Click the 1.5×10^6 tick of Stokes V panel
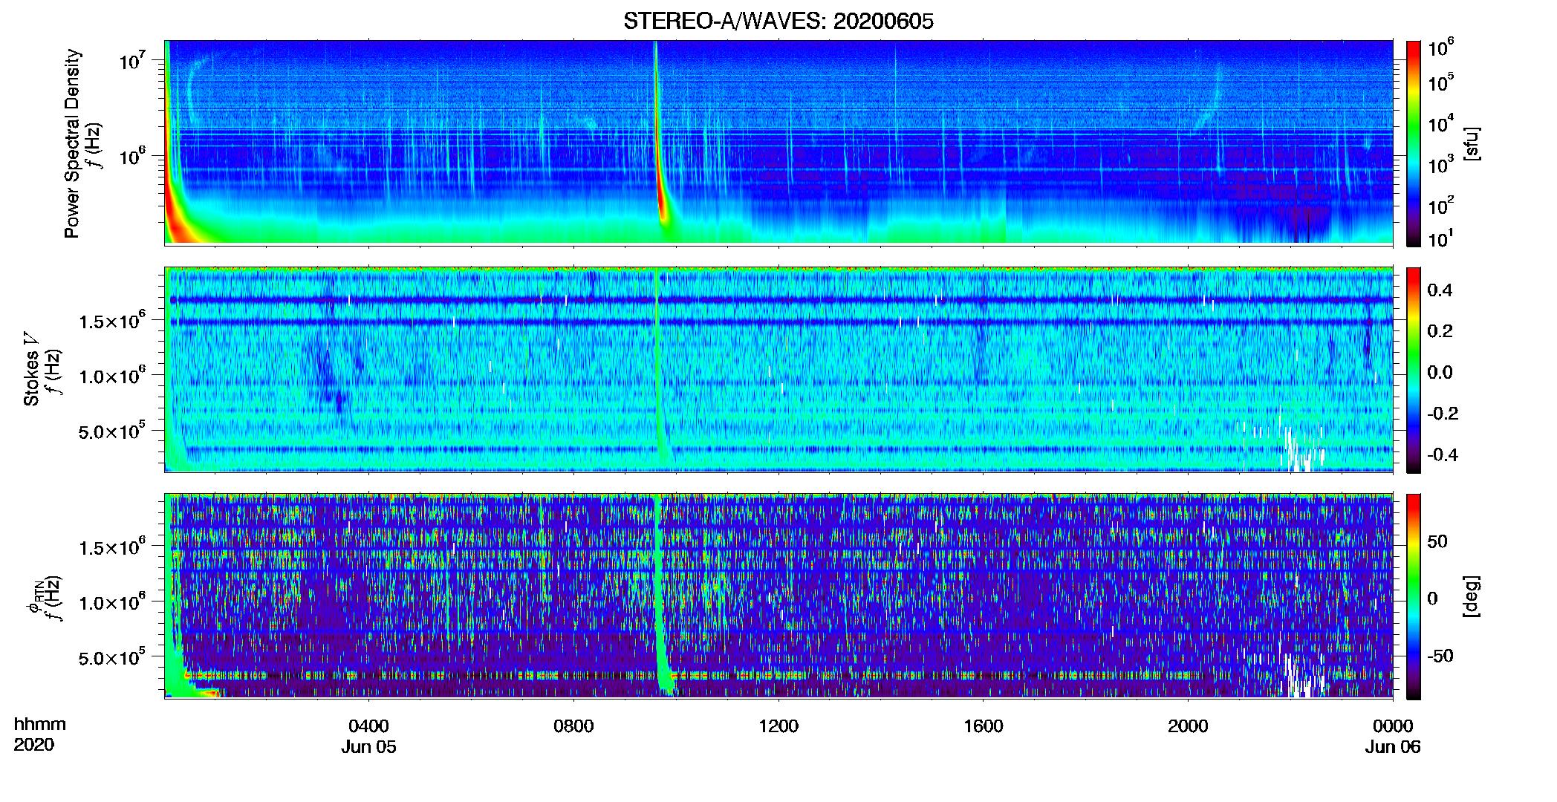 pos(112,320)
